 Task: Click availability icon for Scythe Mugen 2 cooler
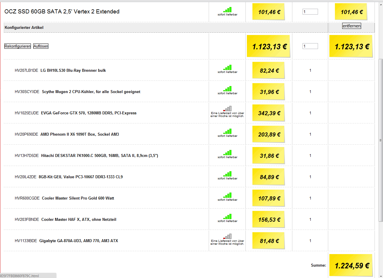tap(228, 89)
